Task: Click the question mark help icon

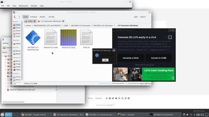Action: click(x=170, y=37)
